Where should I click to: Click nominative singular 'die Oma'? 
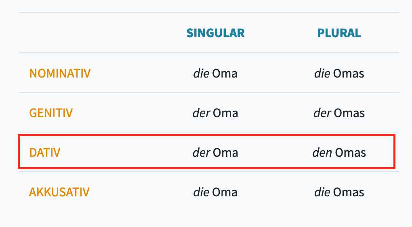(215, 73)
